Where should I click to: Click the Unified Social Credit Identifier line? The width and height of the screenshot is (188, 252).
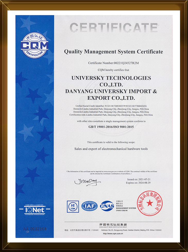[111, 106]
